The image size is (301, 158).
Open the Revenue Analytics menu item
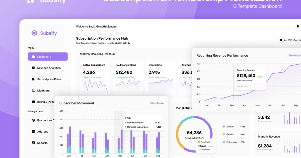(49, 68)
